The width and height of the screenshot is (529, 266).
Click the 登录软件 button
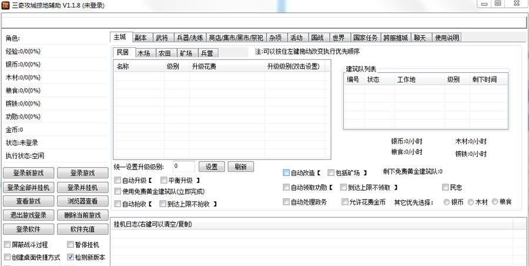tap(28, 229)
